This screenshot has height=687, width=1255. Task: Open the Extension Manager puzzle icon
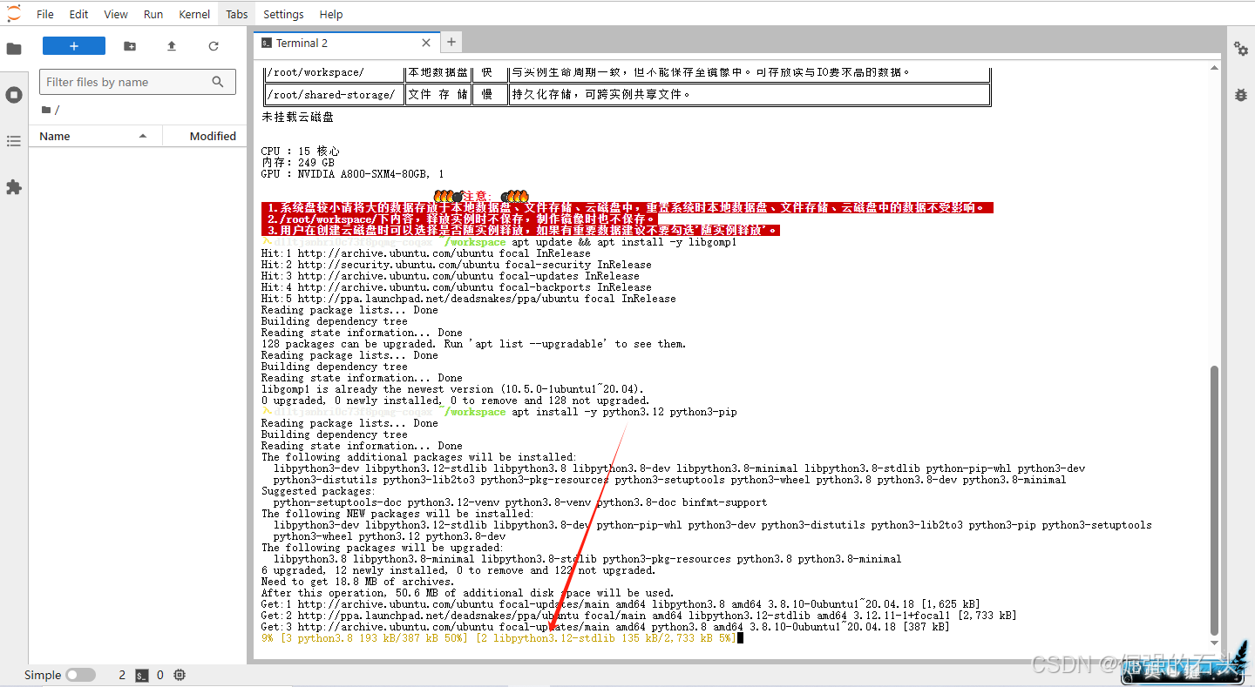pos(14,187)
